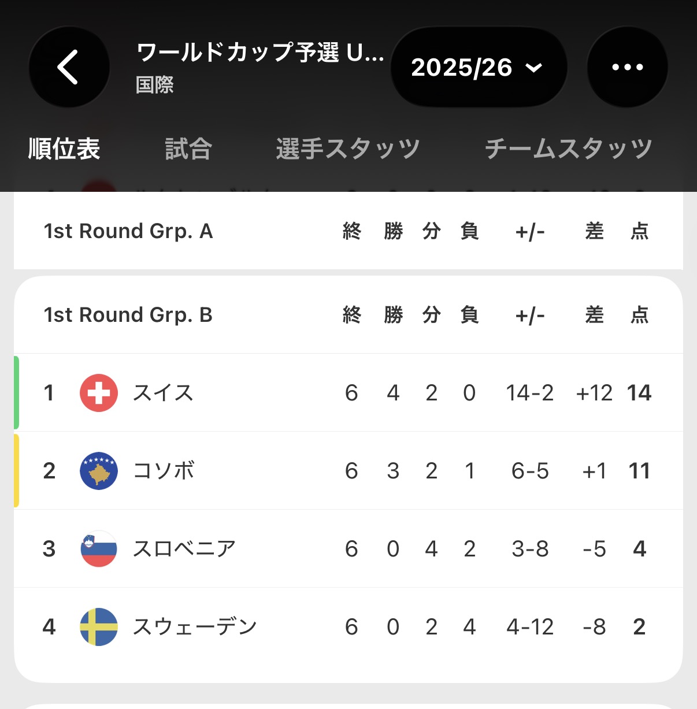
Task: Open the 2025/26 season dropdown
Action: tap(479, 67)
